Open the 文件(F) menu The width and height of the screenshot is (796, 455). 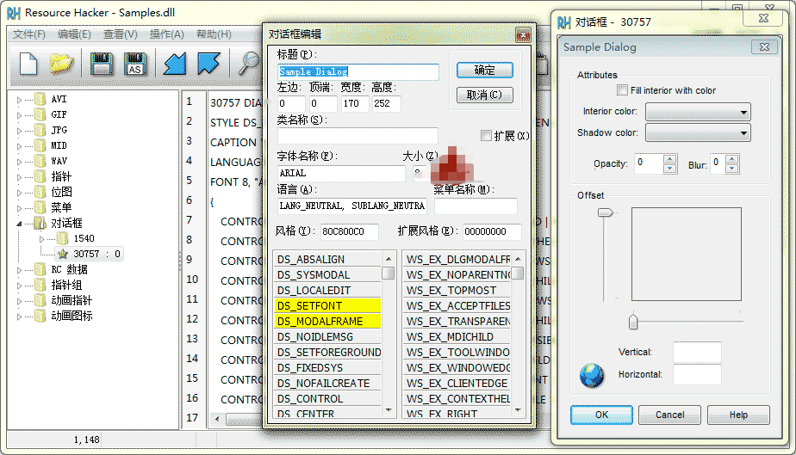[x=29, y=34]
